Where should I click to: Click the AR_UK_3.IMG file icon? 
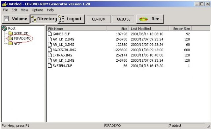[x=50, y=44]
